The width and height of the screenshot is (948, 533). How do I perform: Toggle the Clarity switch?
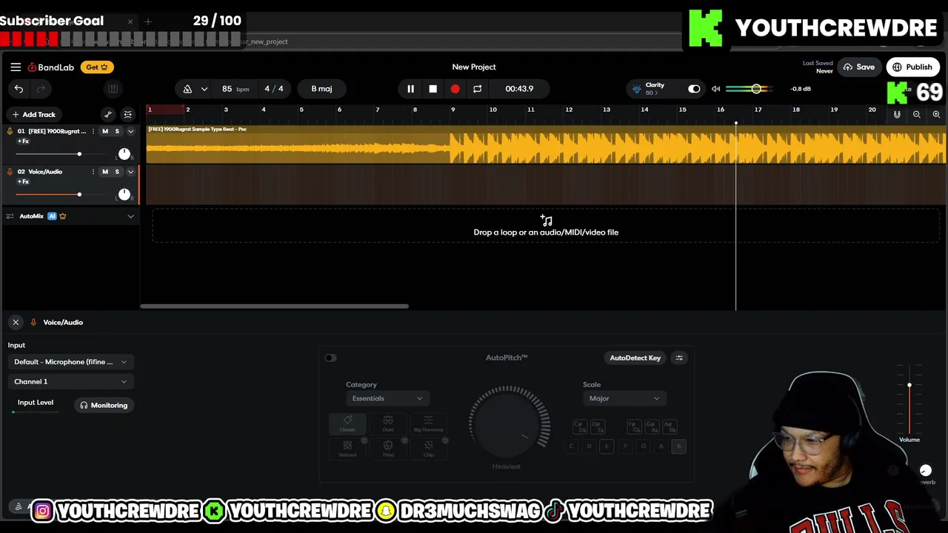[694, 89]
